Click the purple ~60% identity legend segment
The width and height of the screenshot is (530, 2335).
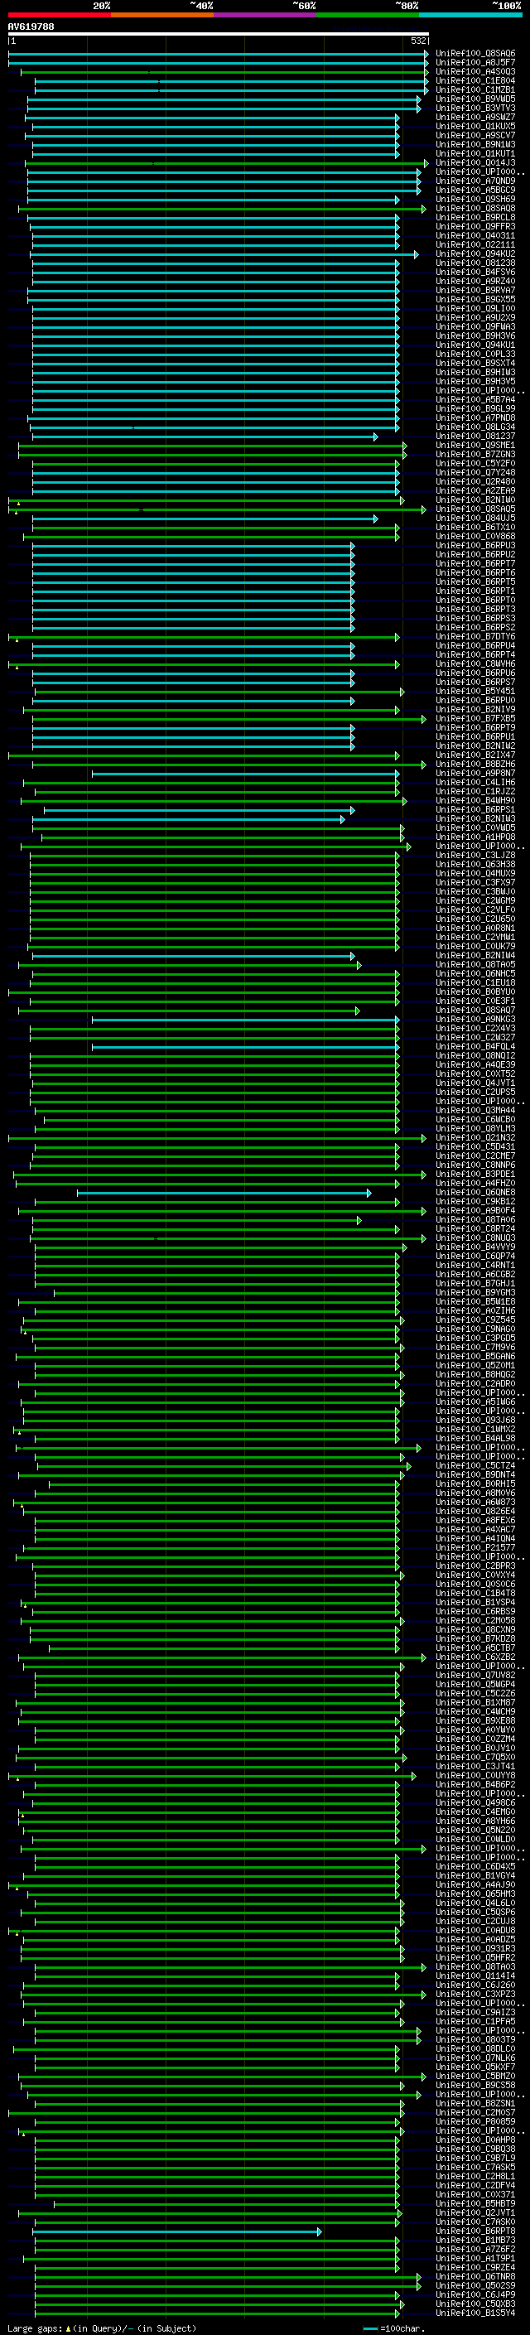[x=264, y=15]
